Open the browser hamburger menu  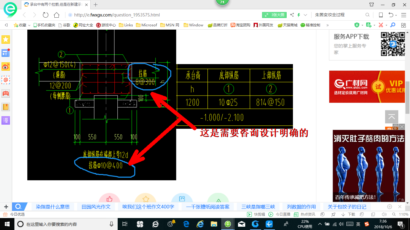pos(403,15)
